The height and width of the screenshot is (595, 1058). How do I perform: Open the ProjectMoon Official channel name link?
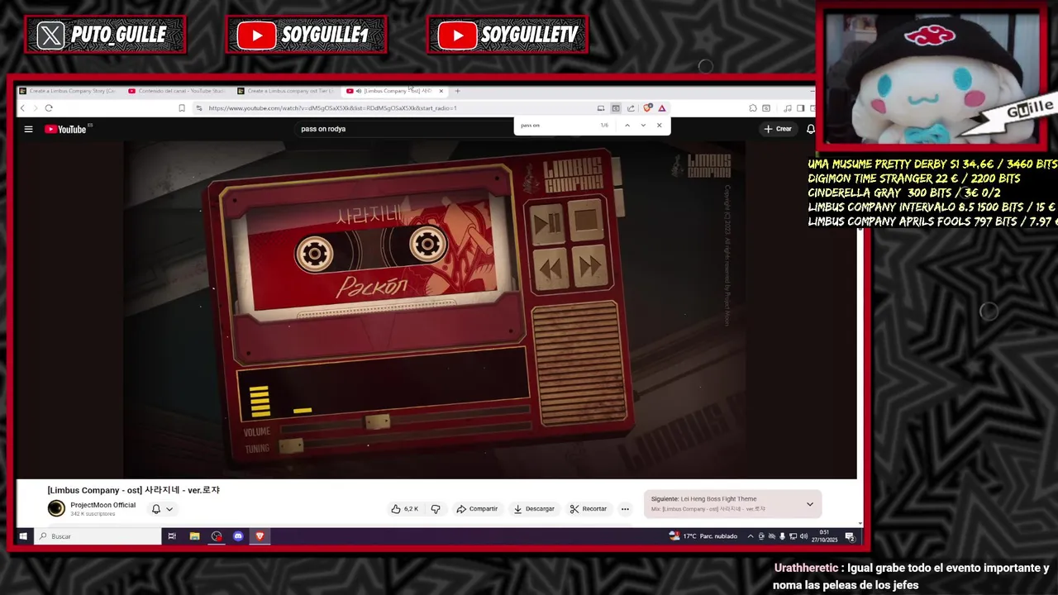tap(102, 505)
